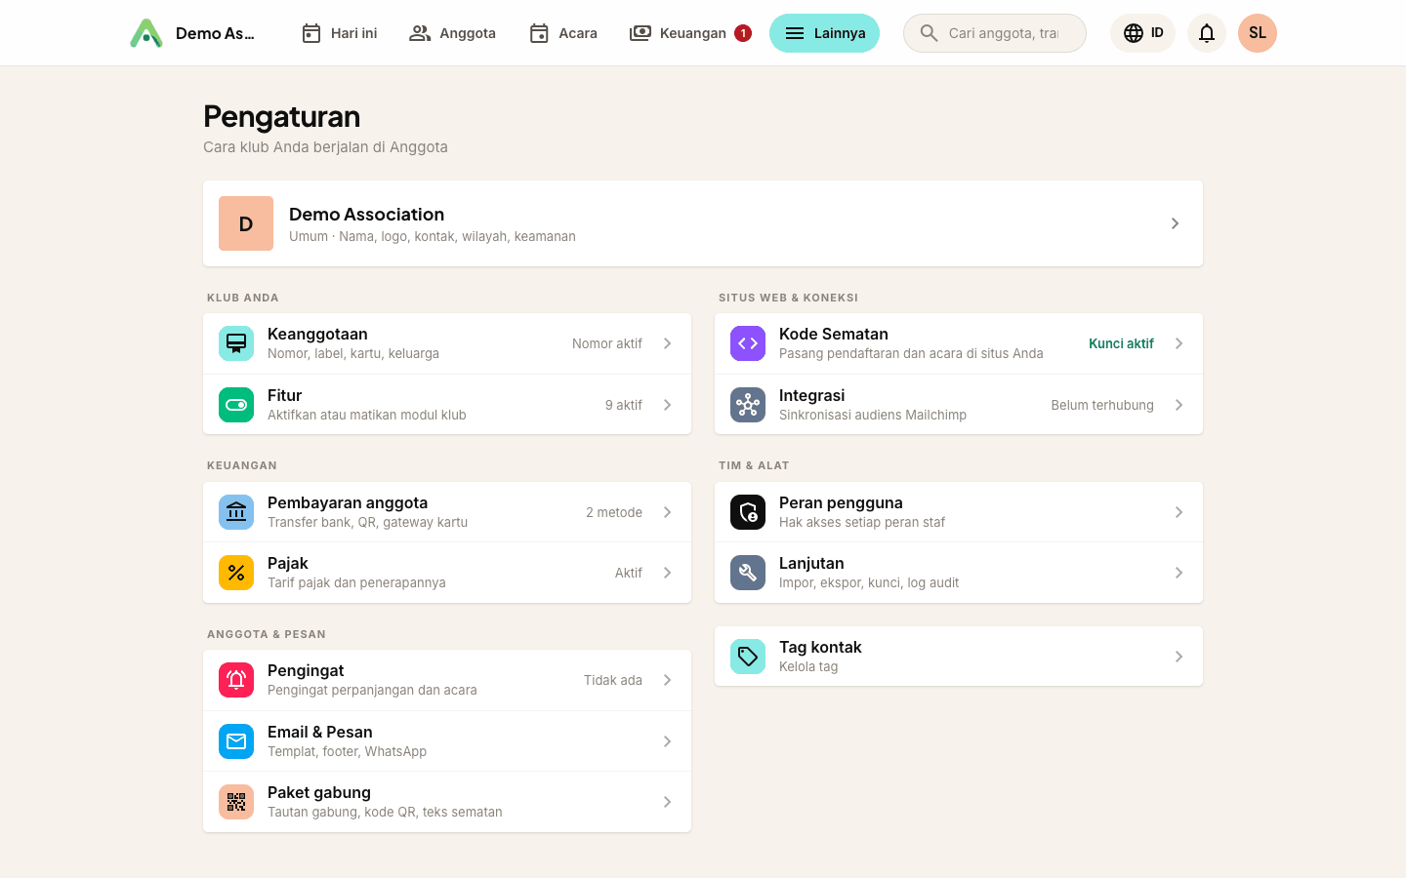1406x878 pixels.
Task: Click the "Nomor aktif" status text
Action: [607, 343]
